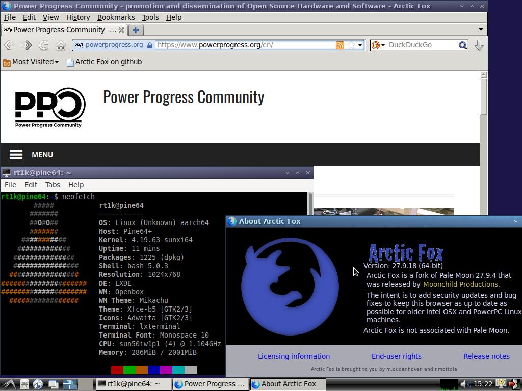
Task: Click the powerprogress.org site identity label
Action: [114, 45]
